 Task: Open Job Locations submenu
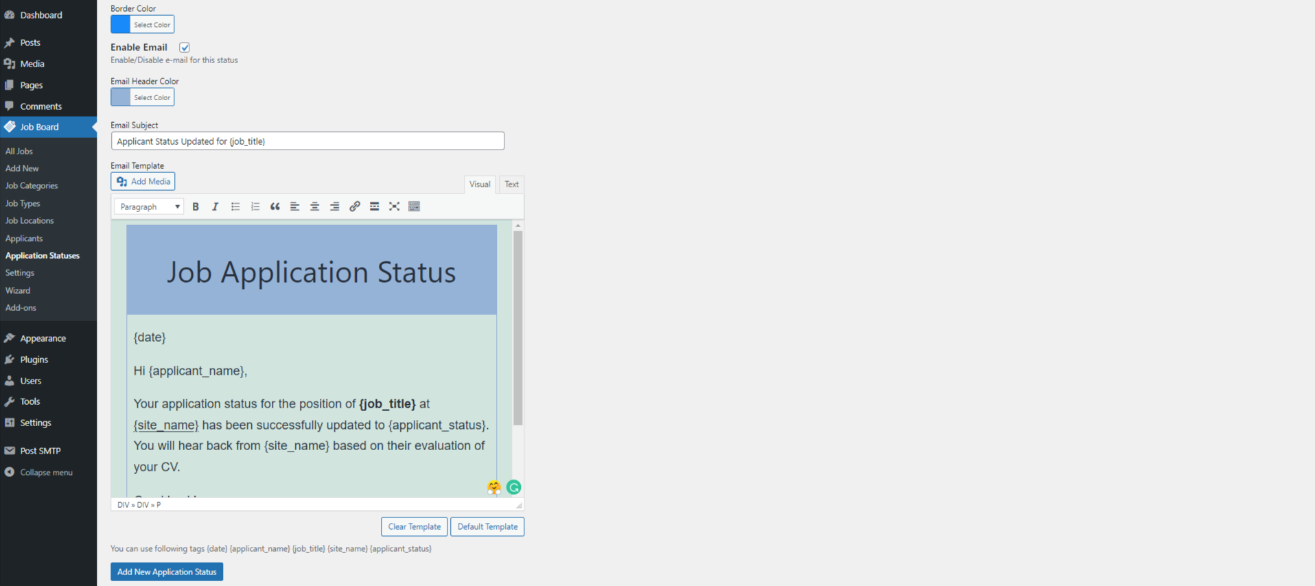click(30, 221)
